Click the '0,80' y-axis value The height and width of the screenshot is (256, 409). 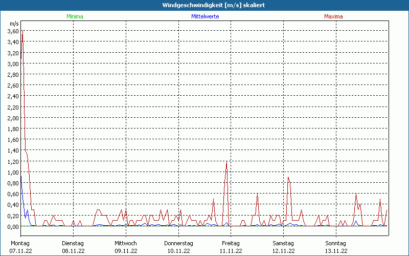(x=13, y=183)
